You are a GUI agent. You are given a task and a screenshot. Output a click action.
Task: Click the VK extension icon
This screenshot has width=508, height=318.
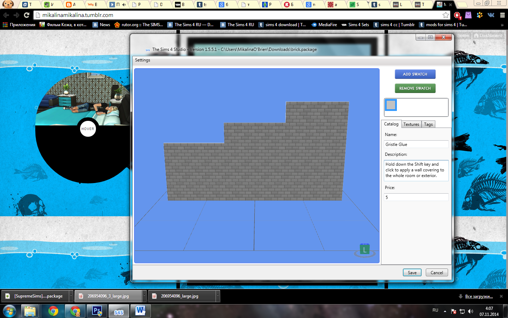[491, 15]
